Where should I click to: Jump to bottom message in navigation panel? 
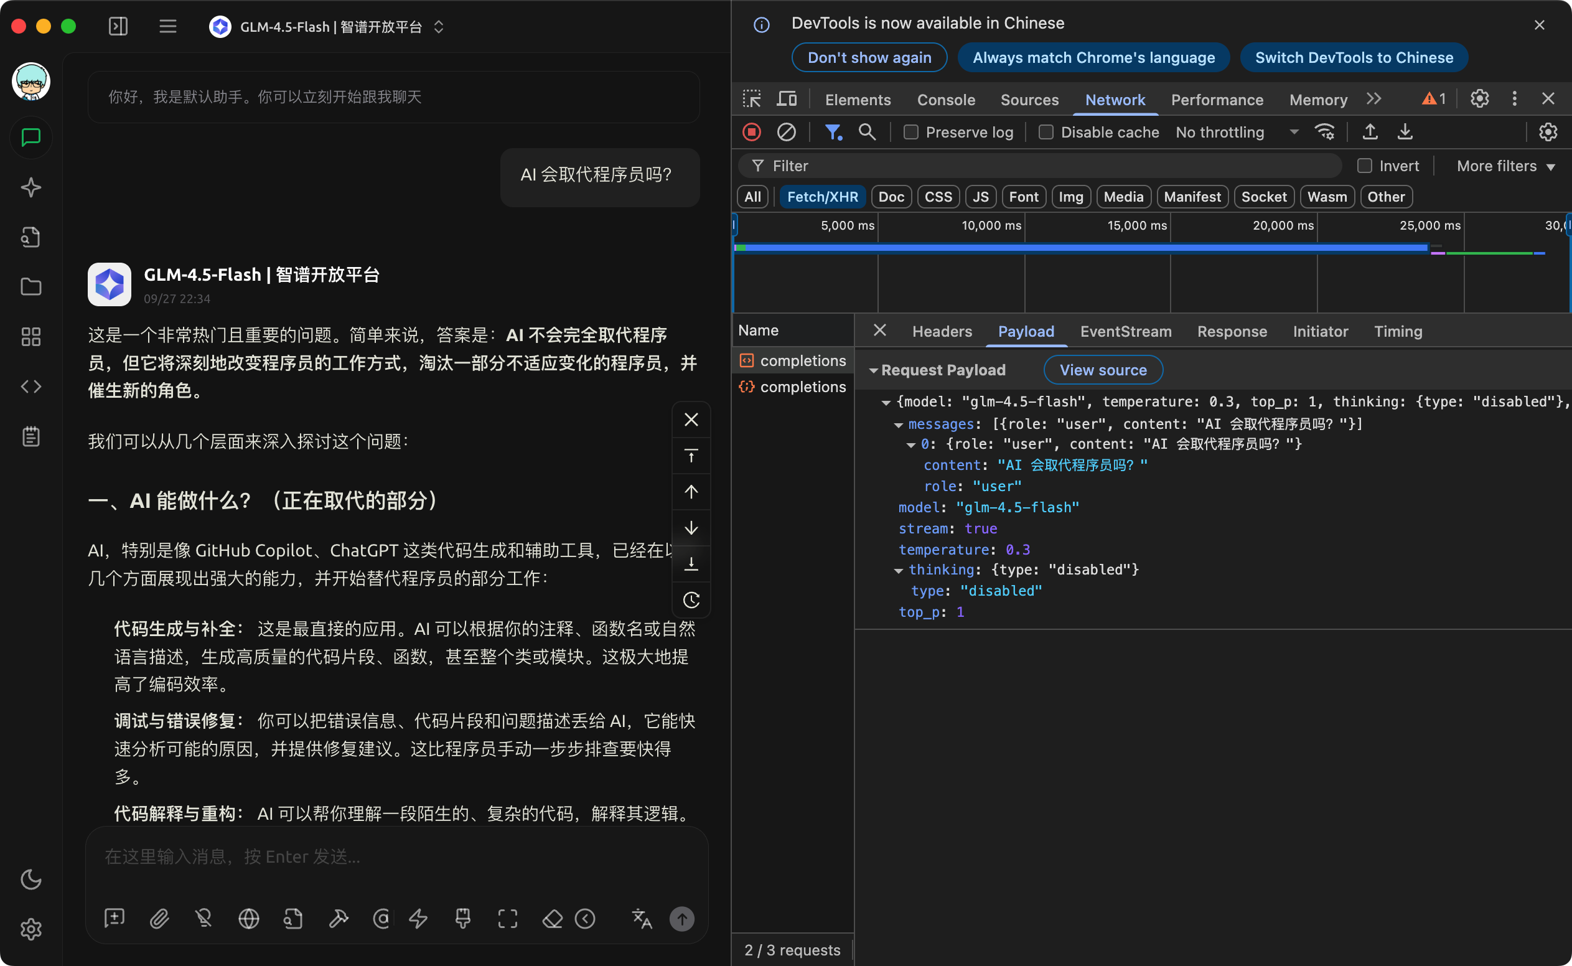tap(691, 563)
